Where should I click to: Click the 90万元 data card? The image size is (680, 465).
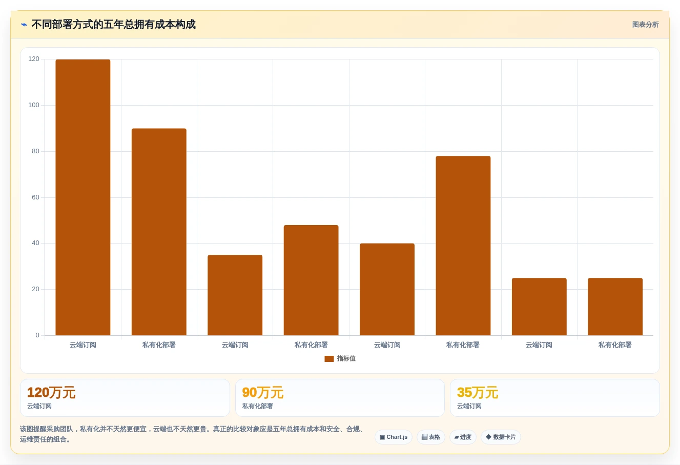point(340,398)
